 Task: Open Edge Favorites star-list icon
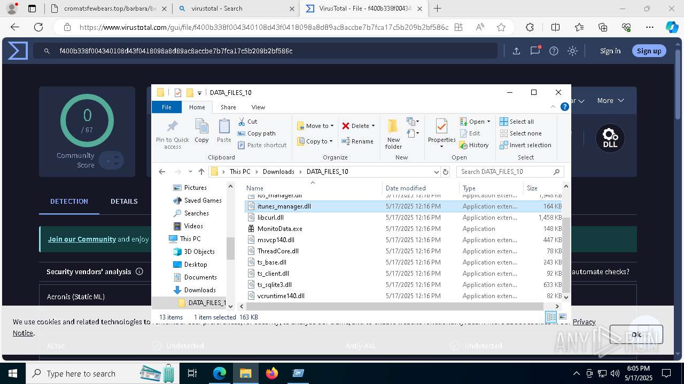579,27
